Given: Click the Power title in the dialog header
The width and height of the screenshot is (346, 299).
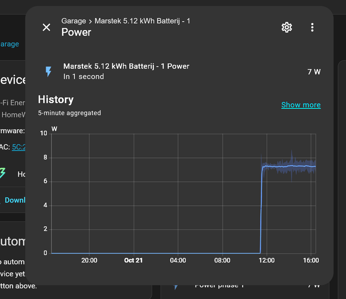Looking at the screenshot, I should (76, 32).
